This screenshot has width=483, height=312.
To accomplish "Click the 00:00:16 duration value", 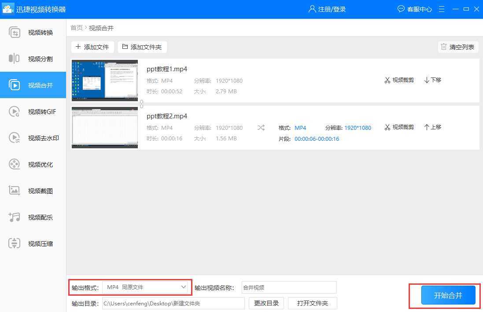I will click(172, 139).
